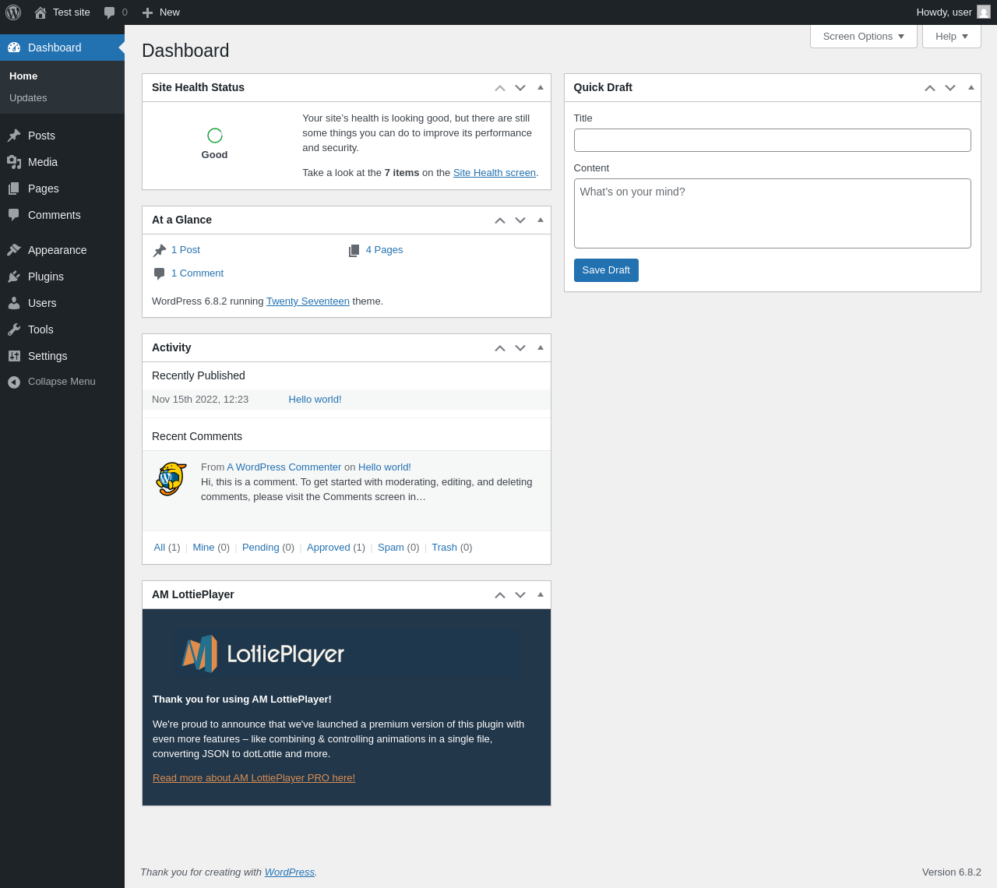Click the Dashboard gauge icon in sidebar

click(x=14, y=48)
